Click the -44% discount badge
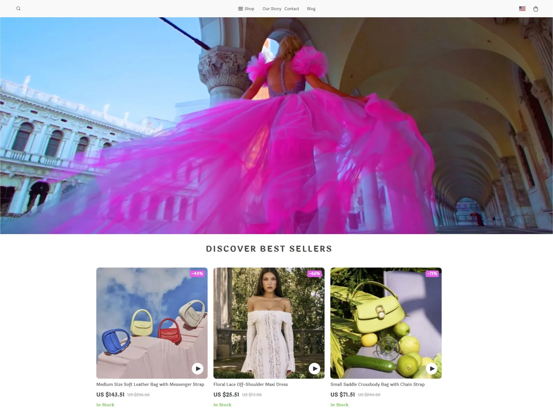 197,274
